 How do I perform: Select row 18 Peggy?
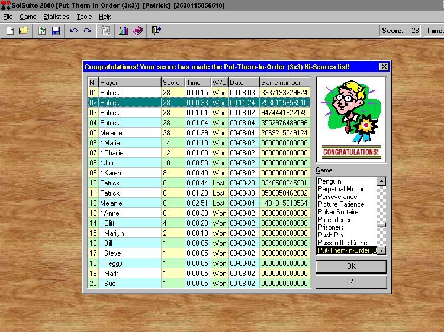pos(199,263)
